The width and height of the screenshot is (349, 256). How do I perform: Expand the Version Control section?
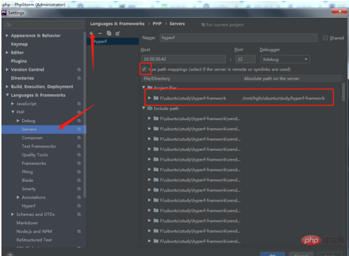click(x=7, y=70)
